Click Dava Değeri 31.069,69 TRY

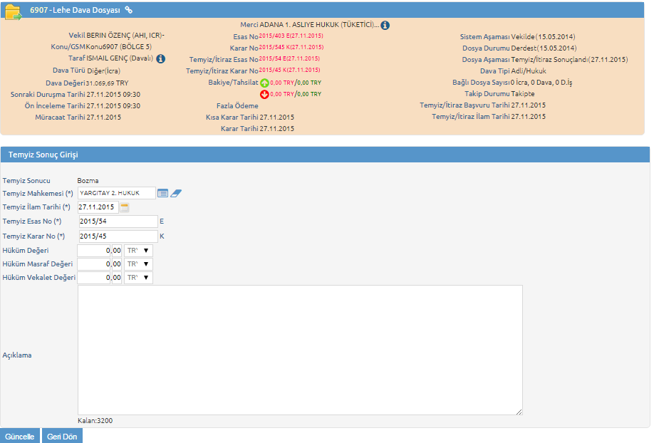[107, 83]
